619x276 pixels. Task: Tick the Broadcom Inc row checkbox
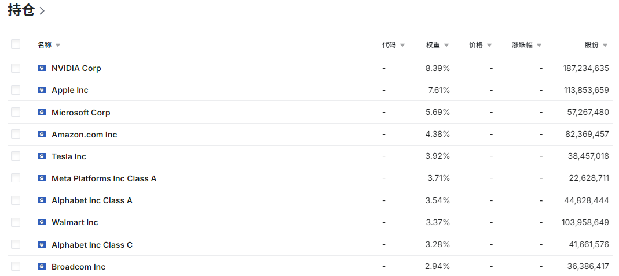tap(16, 267)
